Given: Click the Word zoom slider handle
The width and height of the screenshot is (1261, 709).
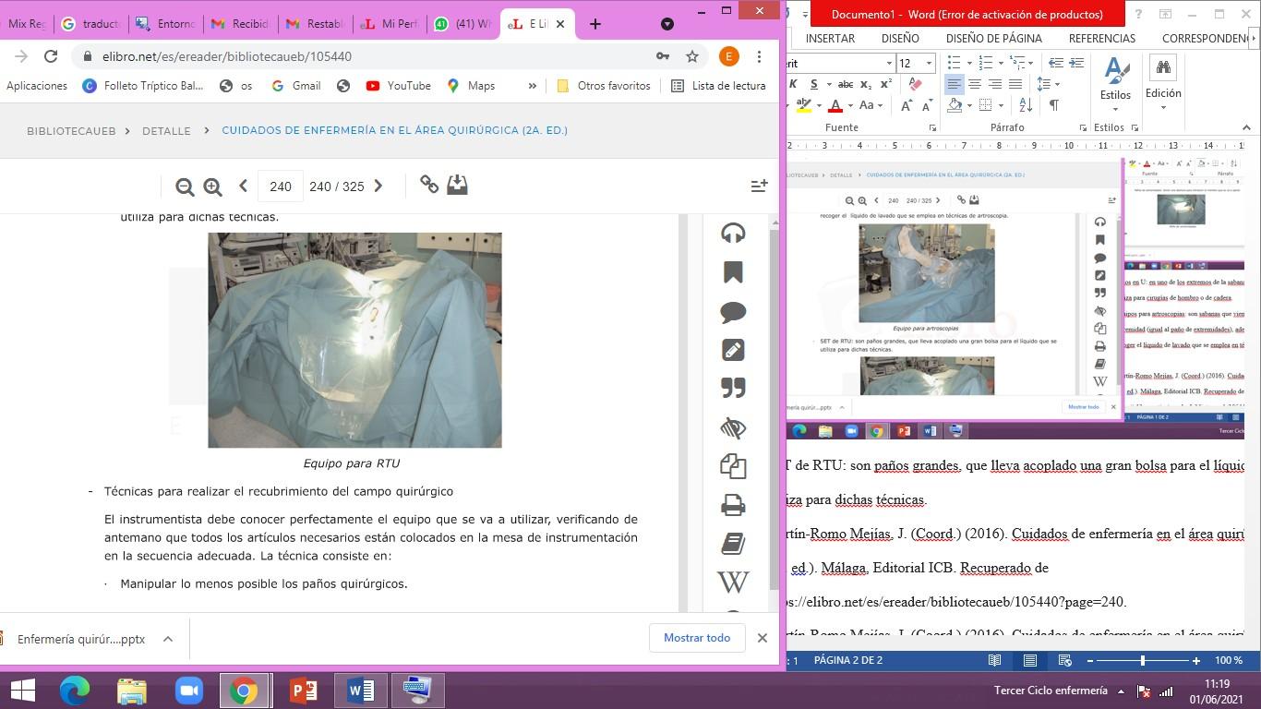Looking at the screenshot, I should click(x=1143, y=660).
